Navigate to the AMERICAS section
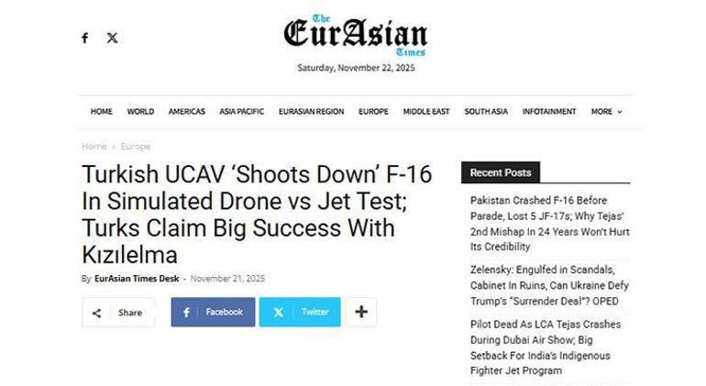Screen dimensions: 706x386 point(186,112)
